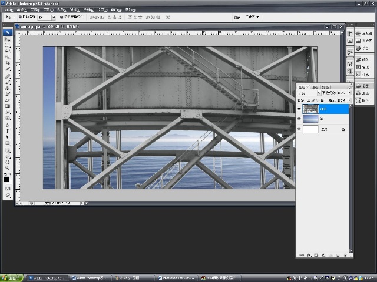Toggle Show Transform Controls checkbox

point(61,17)
